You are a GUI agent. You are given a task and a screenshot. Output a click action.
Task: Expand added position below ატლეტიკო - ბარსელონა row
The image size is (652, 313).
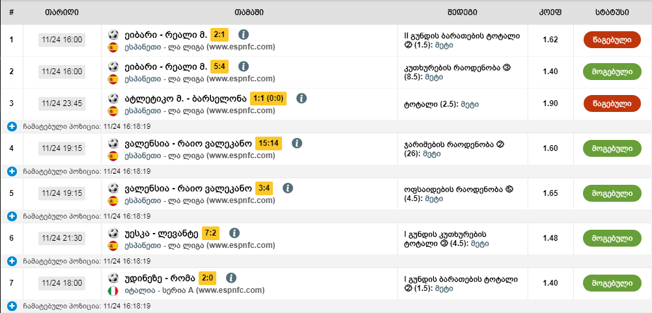12,126
